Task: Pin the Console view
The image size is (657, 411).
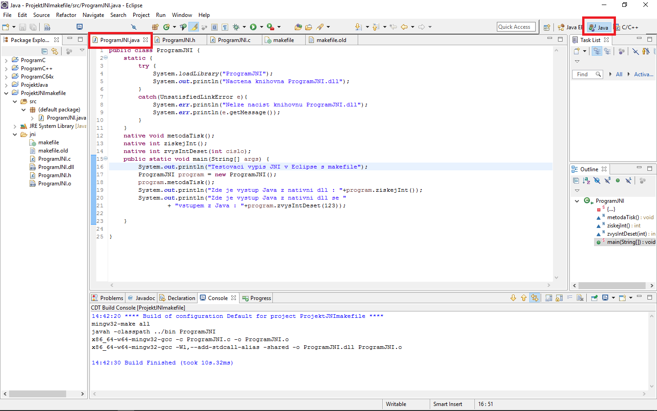Action: pyautogui.click(x=594, y=297)
